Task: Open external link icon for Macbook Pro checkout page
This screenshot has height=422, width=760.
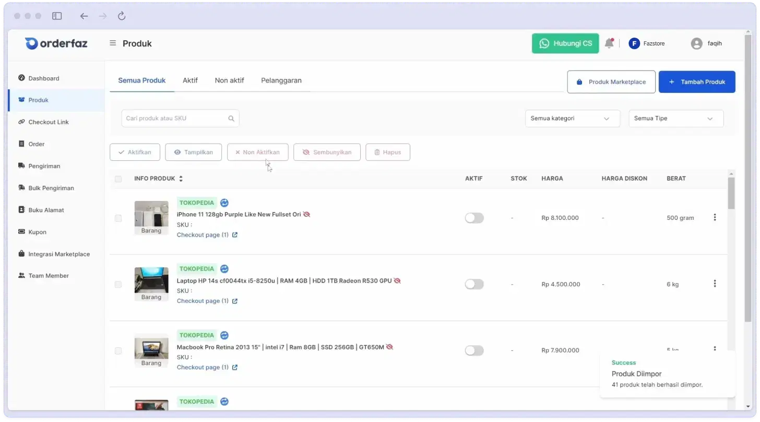Action: (235, 367)
